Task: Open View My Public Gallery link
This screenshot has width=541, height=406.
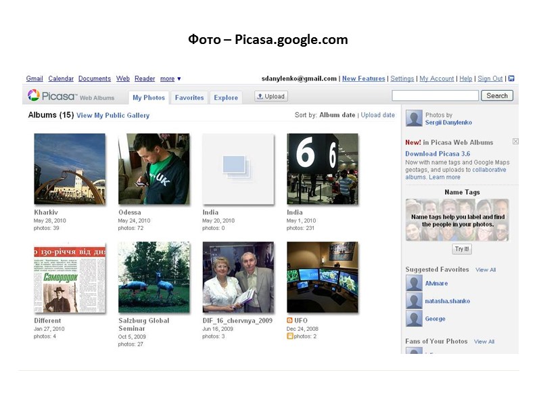Action: 113,115
